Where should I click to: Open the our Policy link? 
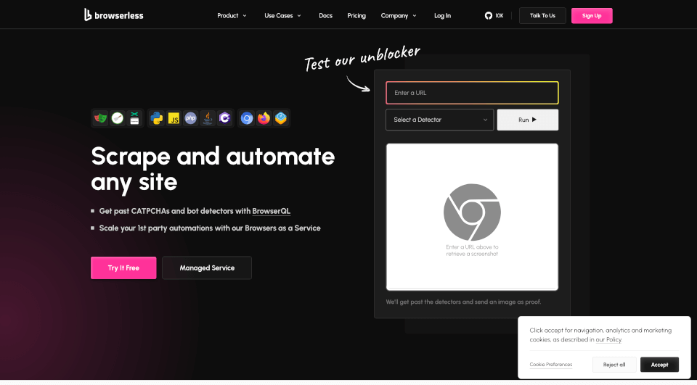pyautogui.click(x=608, y=340)
